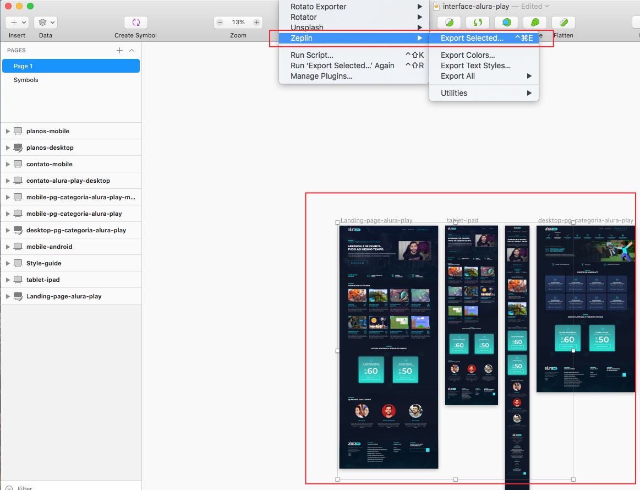Expand the desktop-pg-categoria-alura-play layer group
Viewport: 640px width, 490px height.
point(7,230)
